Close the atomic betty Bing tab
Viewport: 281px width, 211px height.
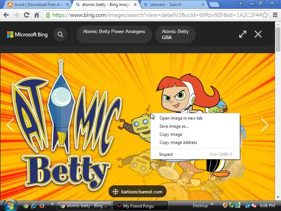pos(135,5)
